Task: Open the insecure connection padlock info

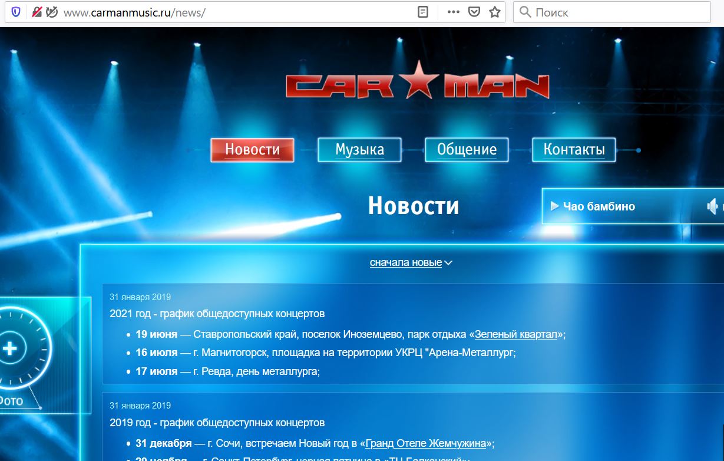Action: pyautogui.click(x=37, y=12)
